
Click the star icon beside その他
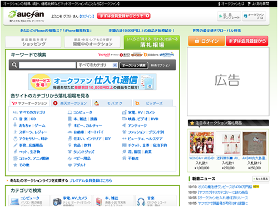[15, 165]
